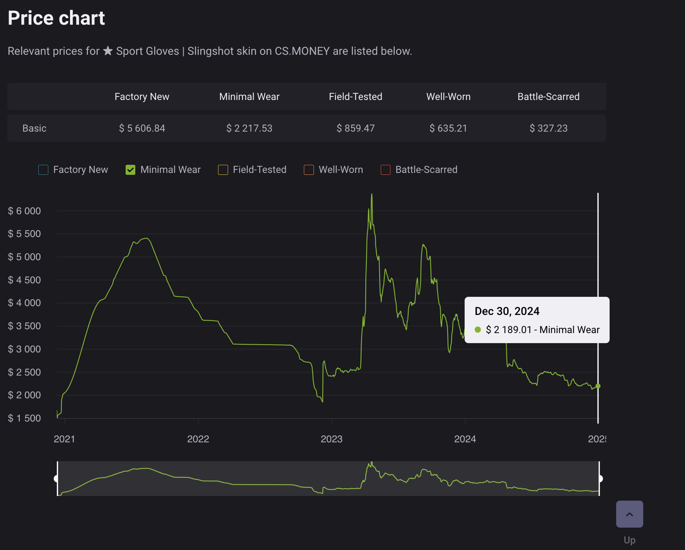Toggle the Well-Worn series checkbox
685x550 pixels.
click(x=309, y=170)
